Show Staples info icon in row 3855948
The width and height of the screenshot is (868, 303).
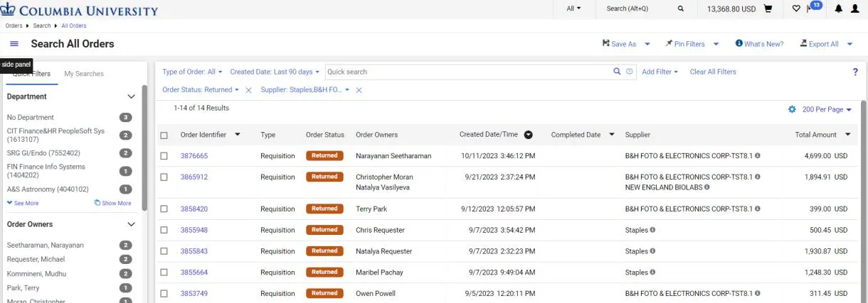[x=652, y=230]
